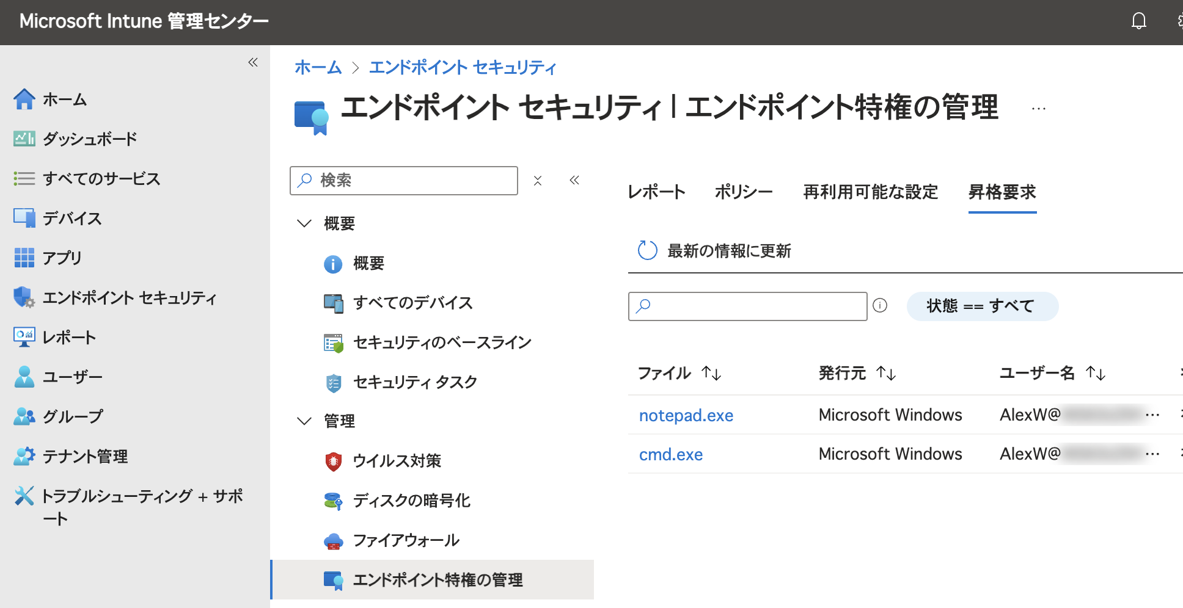Click the エンドポイント特権の管理 label in the 管理 menu
1183x608 pixels.
[438, 580]
